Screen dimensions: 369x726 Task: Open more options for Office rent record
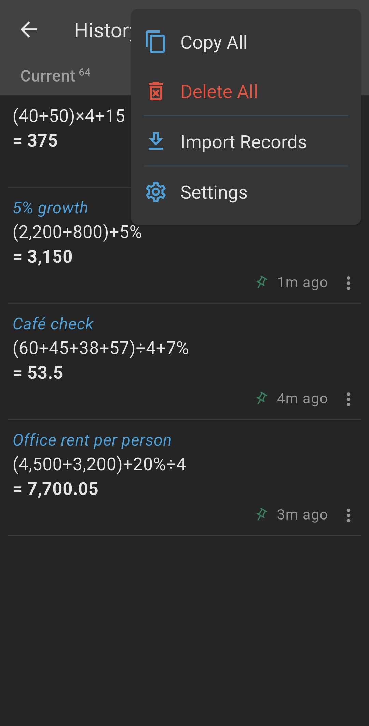[x=348, y=515]
